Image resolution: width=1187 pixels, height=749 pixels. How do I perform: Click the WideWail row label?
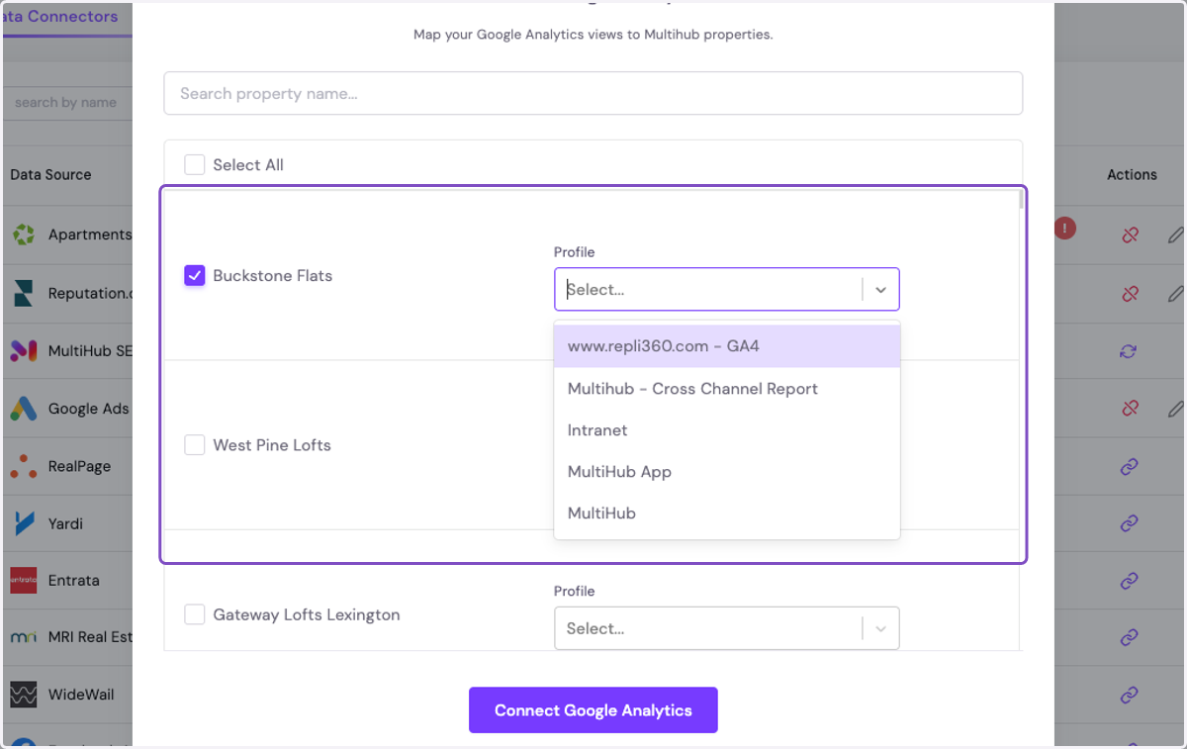tap(80, 695)
